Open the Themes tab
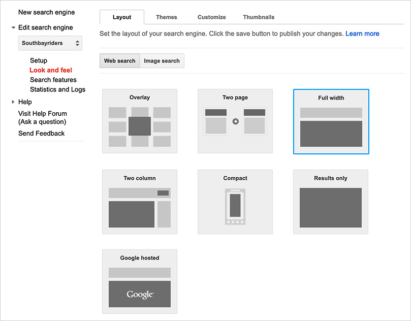 [166, 17]
